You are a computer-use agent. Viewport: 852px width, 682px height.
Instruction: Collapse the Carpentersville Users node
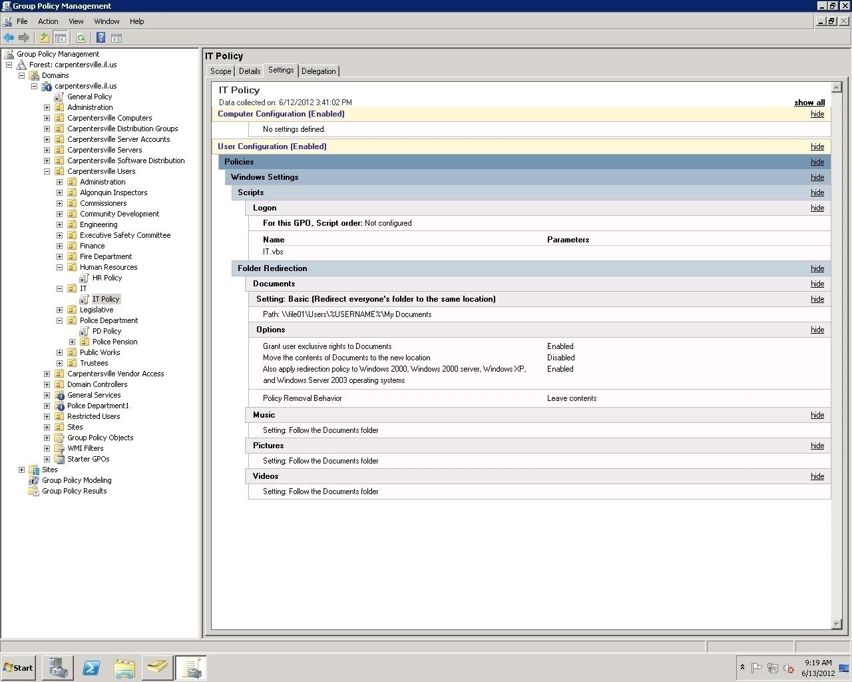pos(47,171)
